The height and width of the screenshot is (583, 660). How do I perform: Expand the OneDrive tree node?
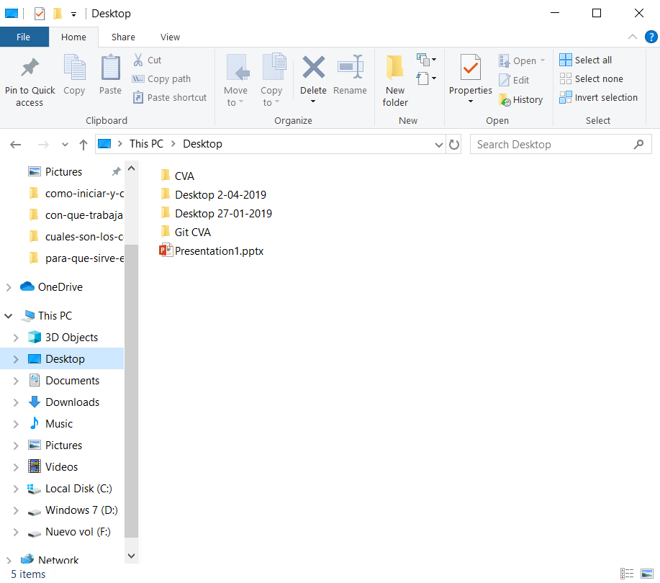point(9,287)
